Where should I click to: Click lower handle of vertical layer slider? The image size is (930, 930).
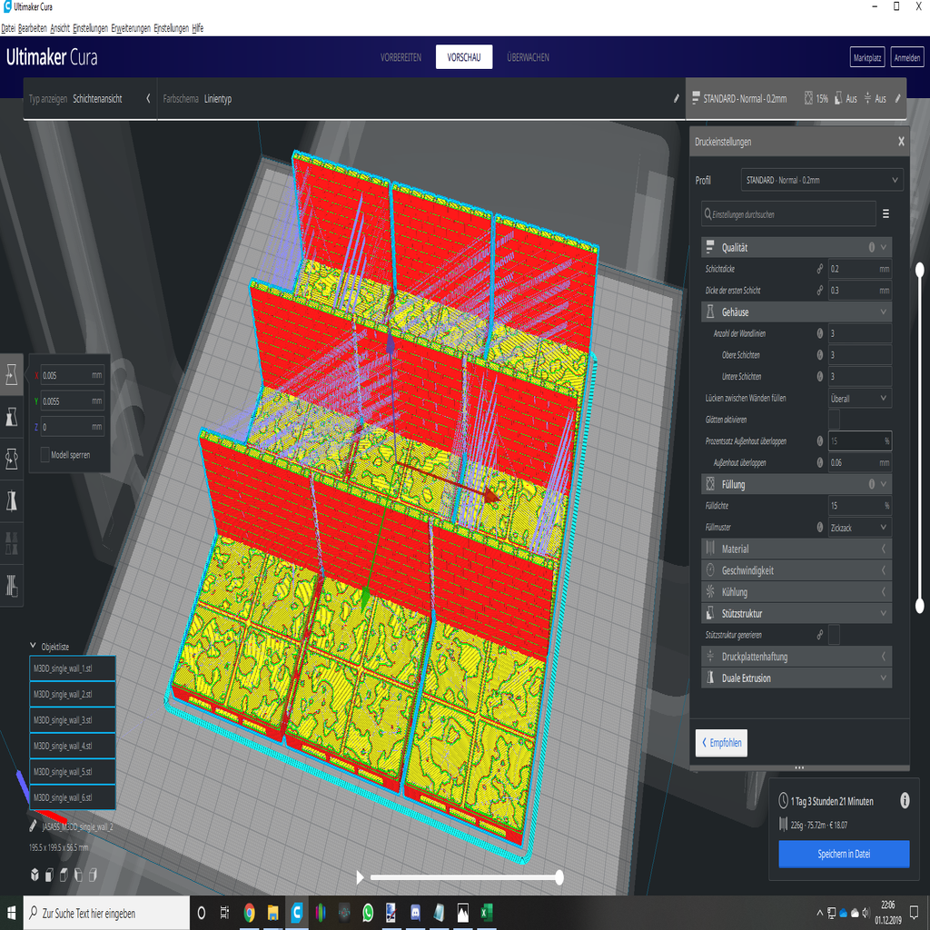919,606
